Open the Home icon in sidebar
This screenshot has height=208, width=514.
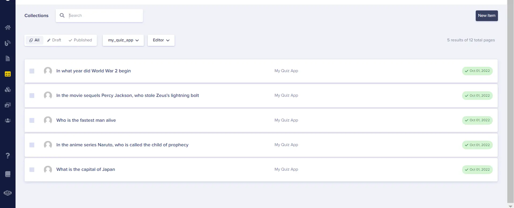click(x=8, y=28)
